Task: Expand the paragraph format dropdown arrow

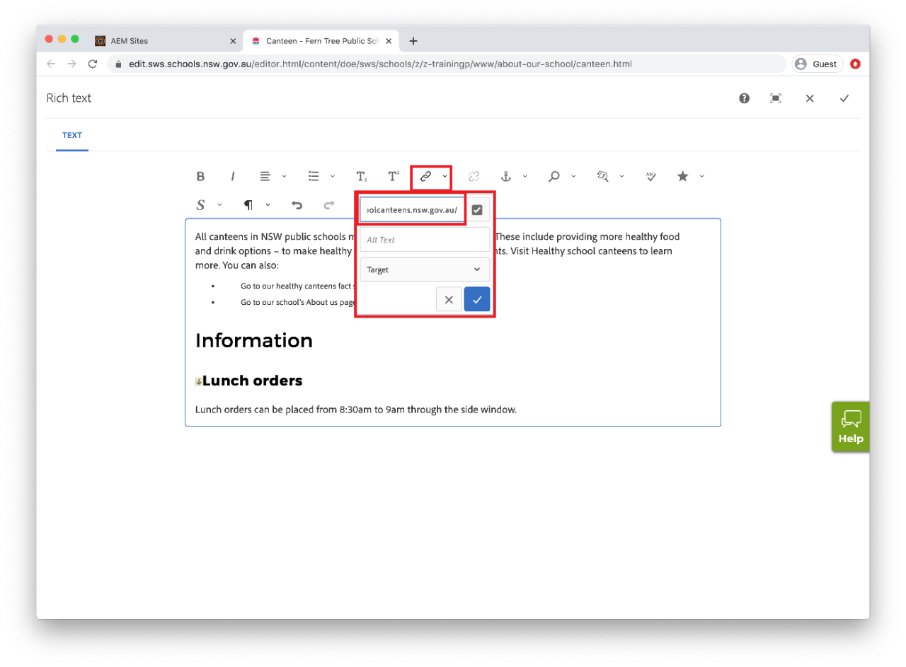Action: [x=268, y=205]
